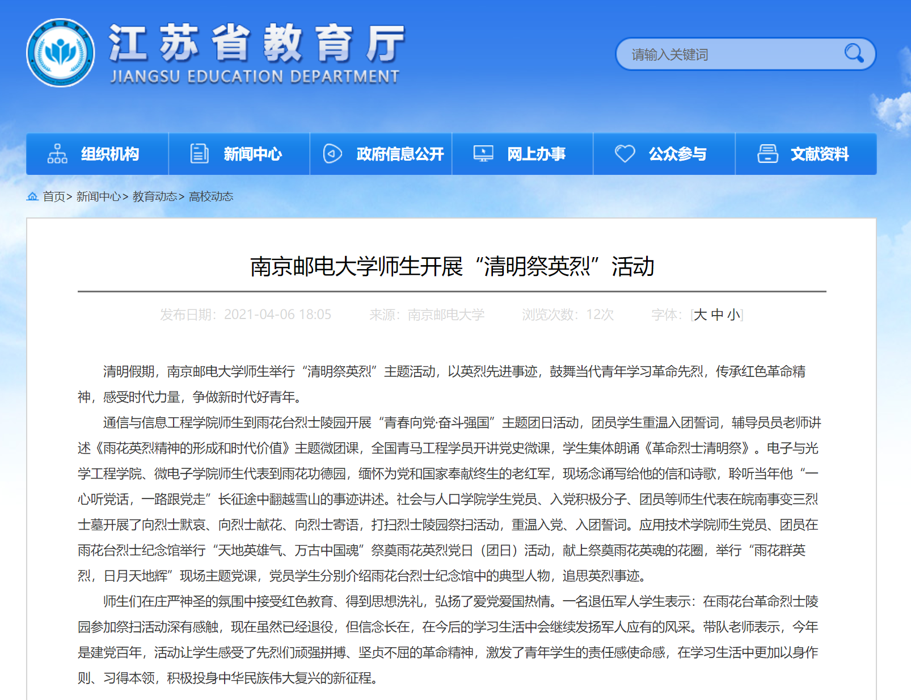
Task: Click the organization chart icon for 组织机构
Action: click(57, 154)
